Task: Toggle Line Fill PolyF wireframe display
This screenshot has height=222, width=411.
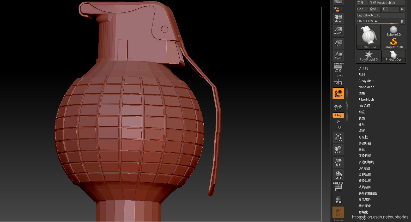Action: point(338,187)
